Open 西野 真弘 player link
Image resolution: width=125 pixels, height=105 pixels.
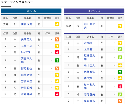tap(90, 72)
